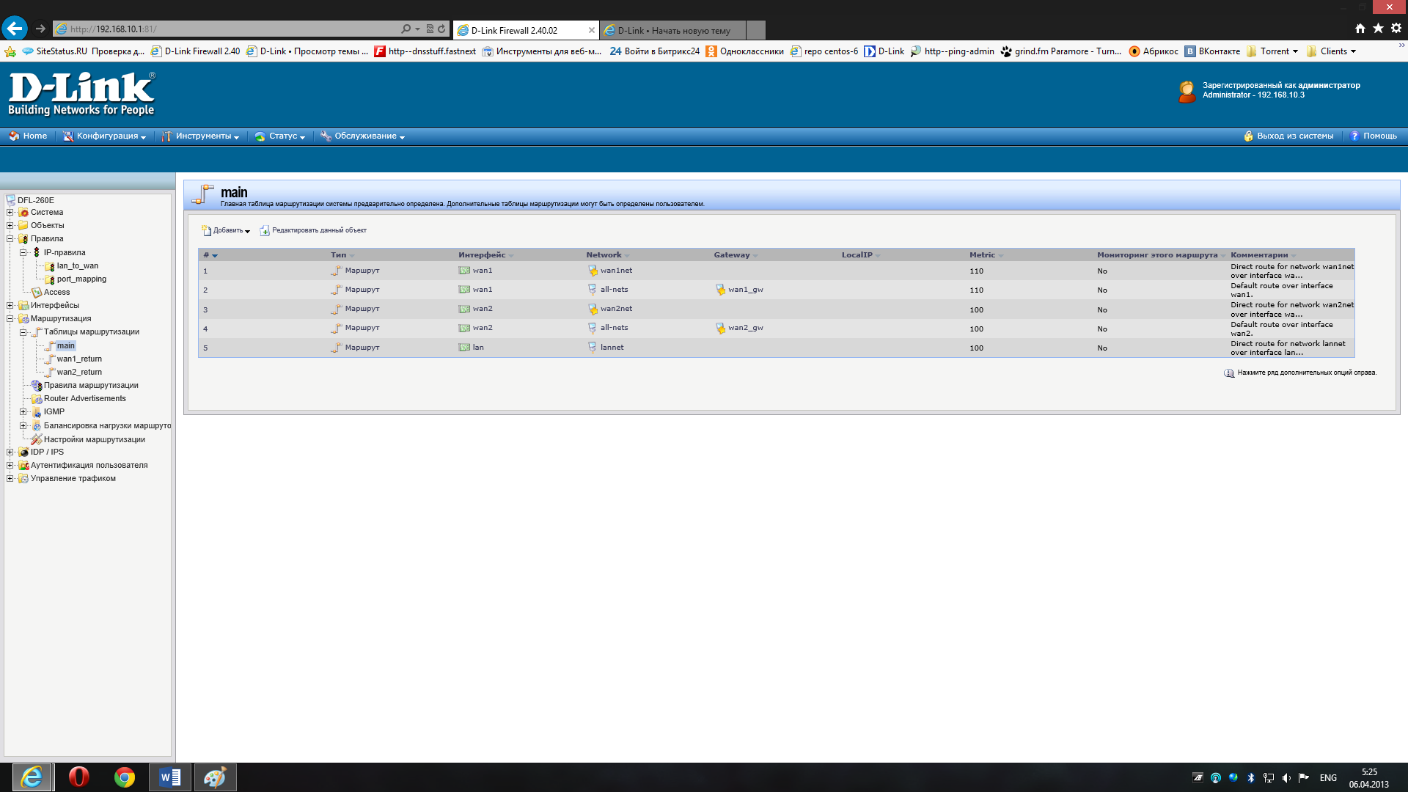The height and width of the screenshot is (792, 1408).
Task: Open the Обслуживание menu
Action: click(x=365, y=136)
